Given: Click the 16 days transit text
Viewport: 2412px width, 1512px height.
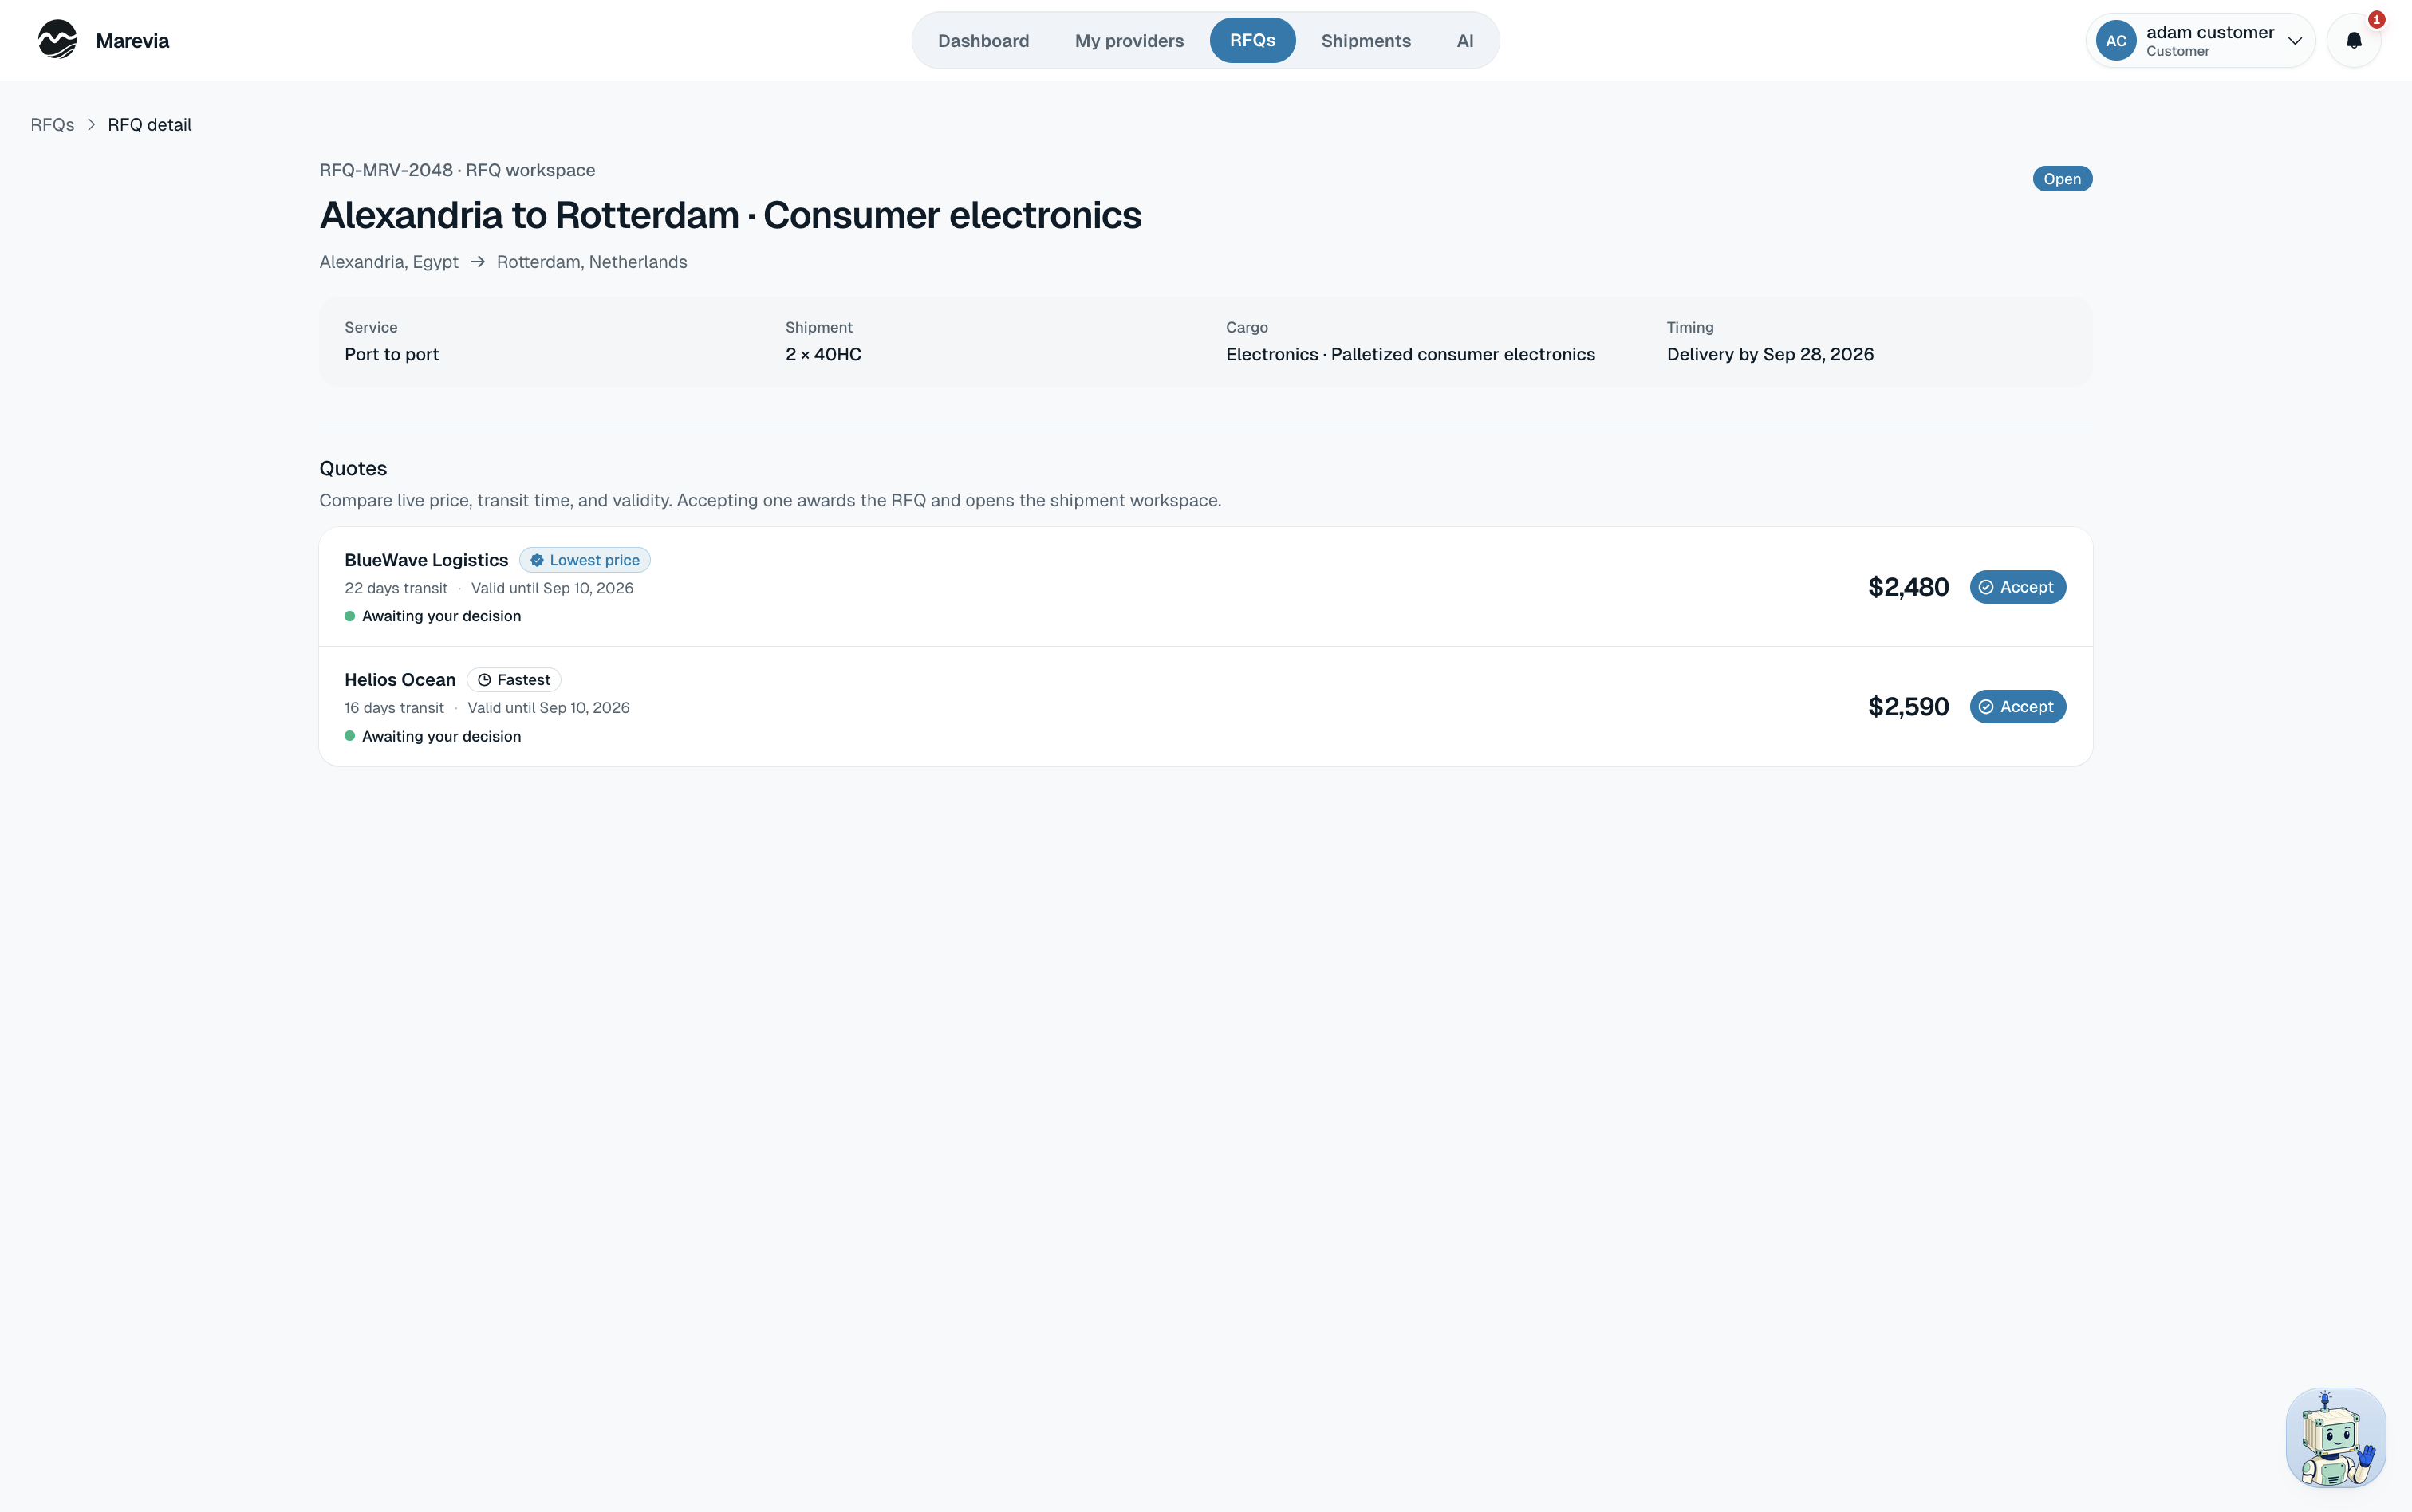Looking at the screenshot, I should tap(394, 708).
